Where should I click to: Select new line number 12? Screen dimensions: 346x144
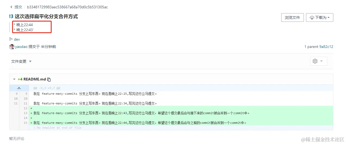coord(25,108)
